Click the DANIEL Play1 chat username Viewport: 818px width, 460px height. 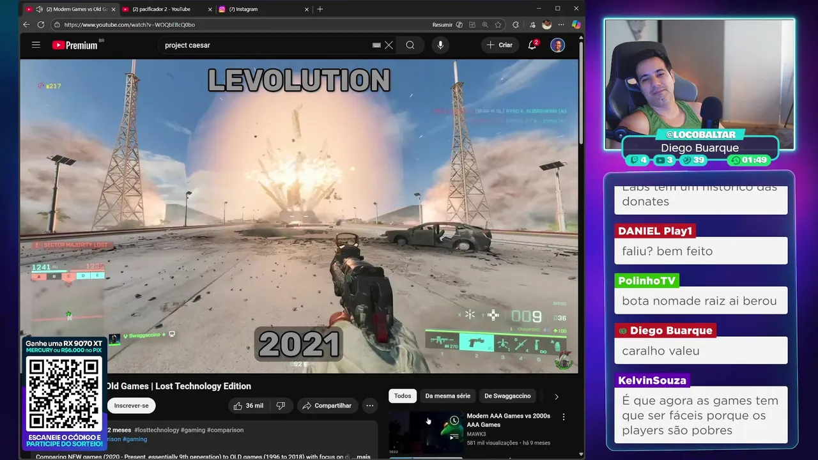point(655,231)
